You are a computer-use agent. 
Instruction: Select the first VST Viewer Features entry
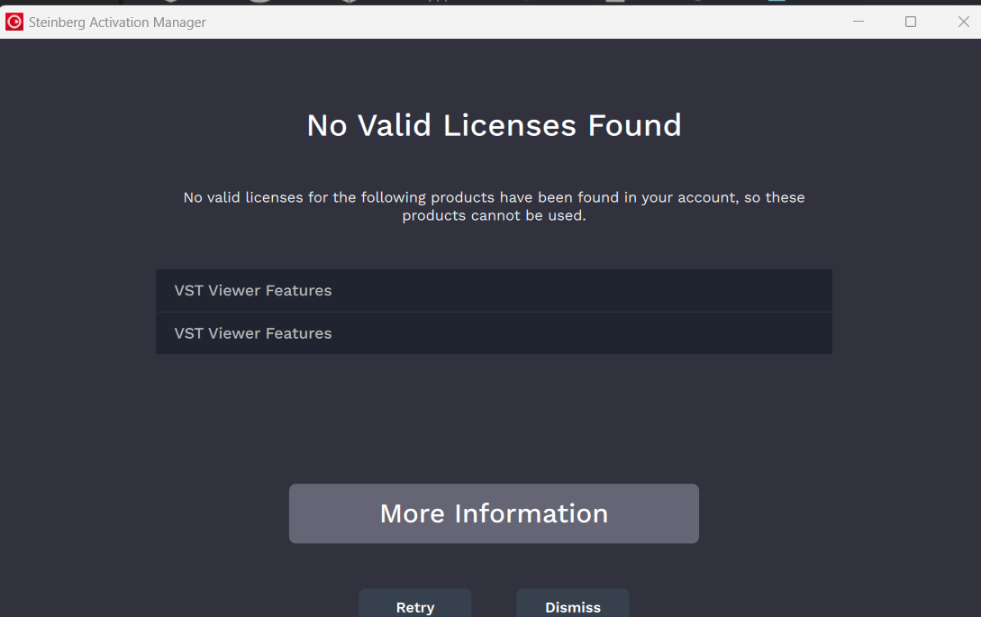[x=494, y=290]
